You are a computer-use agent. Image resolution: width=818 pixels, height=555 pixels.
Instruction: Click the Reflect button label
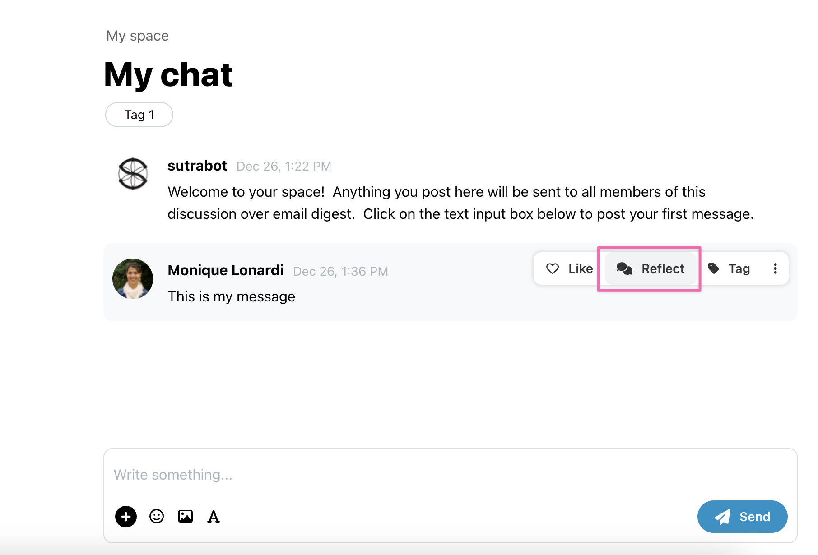[663, 268]
